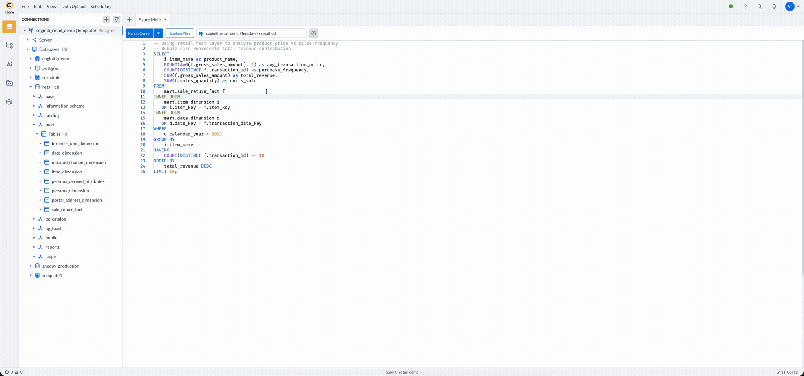Click the Run at Cursor button
The height and width of the screenshot is (376, 804).
139,33
